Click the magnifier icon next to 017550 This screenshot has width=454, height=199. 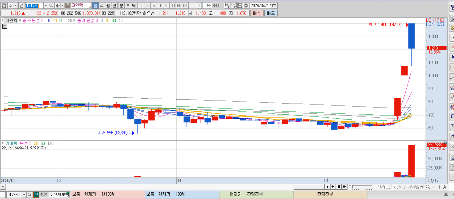click(30, 195)
